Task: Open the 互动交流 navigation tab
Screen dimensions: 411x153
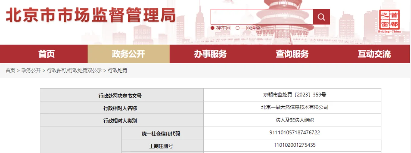Action: click(x=374, y=54)
